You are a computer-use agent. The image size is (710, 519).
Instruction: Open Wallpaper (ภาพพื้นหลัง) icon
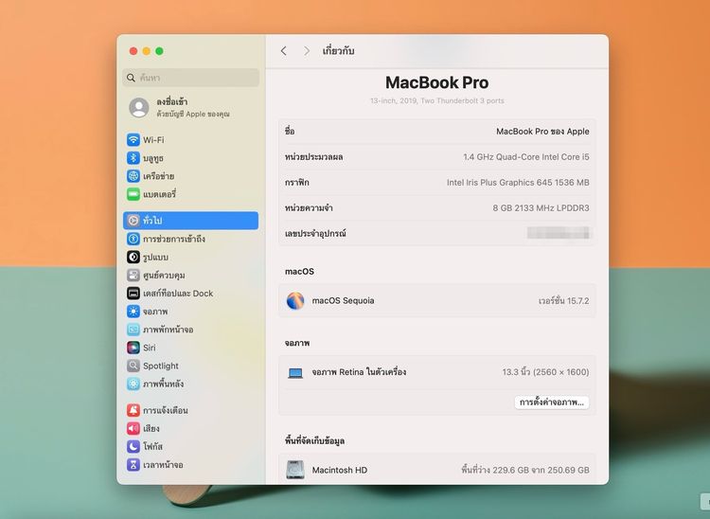click(x=133, y=384)
